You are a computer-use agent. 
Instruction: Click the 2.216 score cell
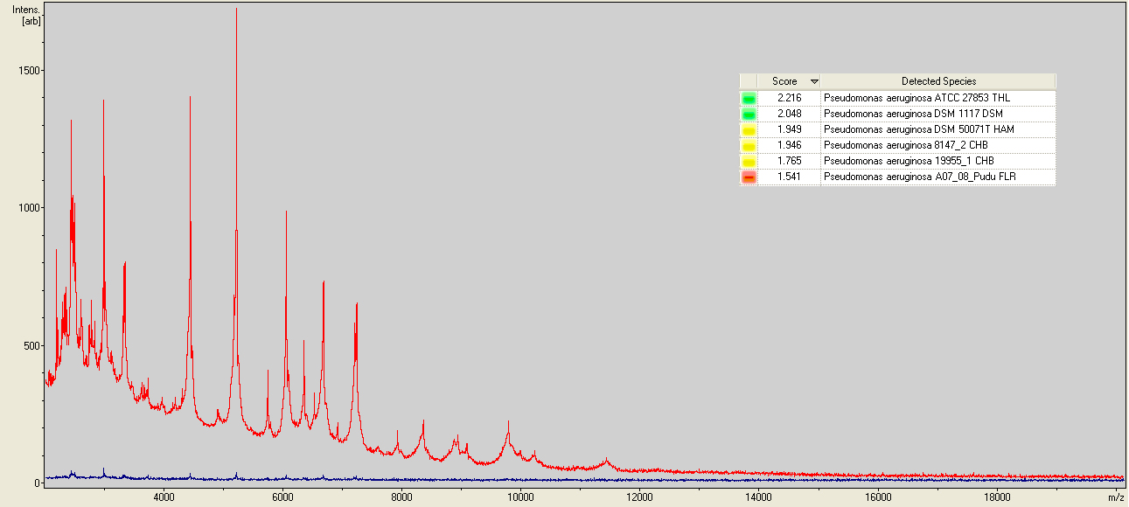click(x=789, y=99)
